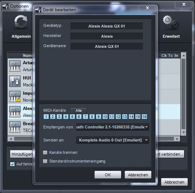The image size is (195, 193).
Task: Toggle MIDI channel 6
Action: [79, 116]
